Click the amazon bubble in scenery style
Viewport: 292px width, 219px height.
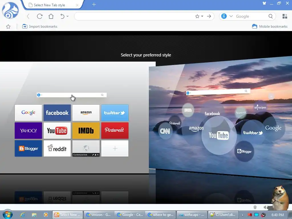196,129
